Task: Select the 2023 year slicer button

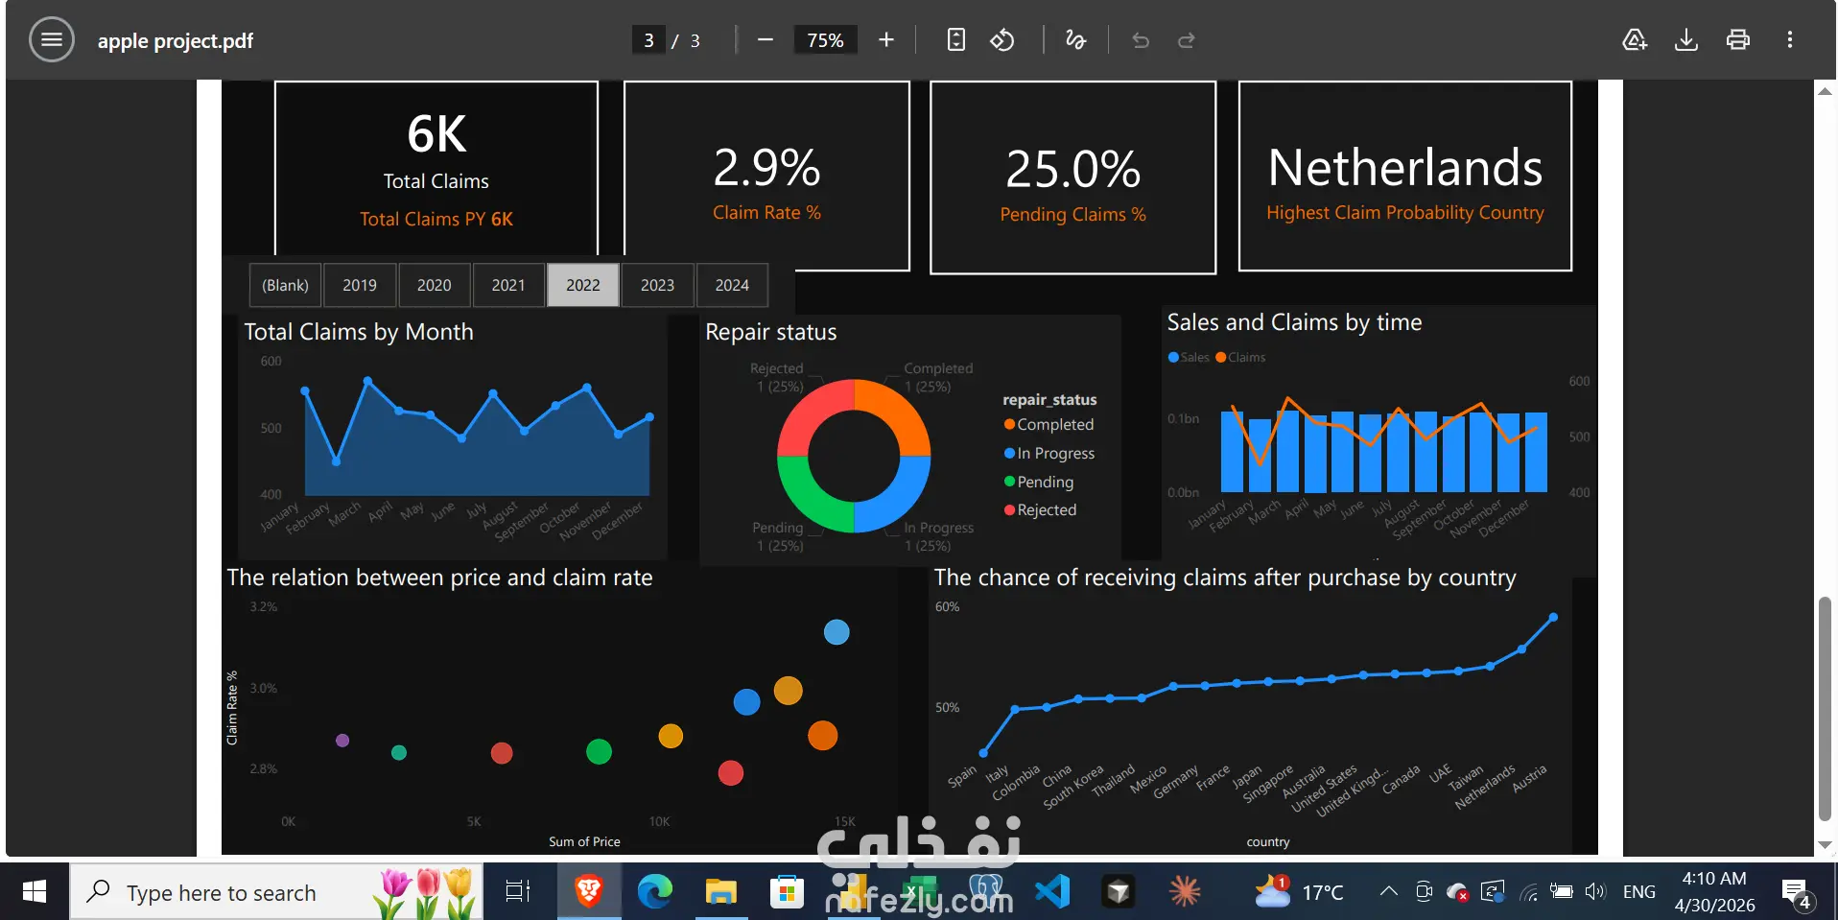Action: point(657,285)
